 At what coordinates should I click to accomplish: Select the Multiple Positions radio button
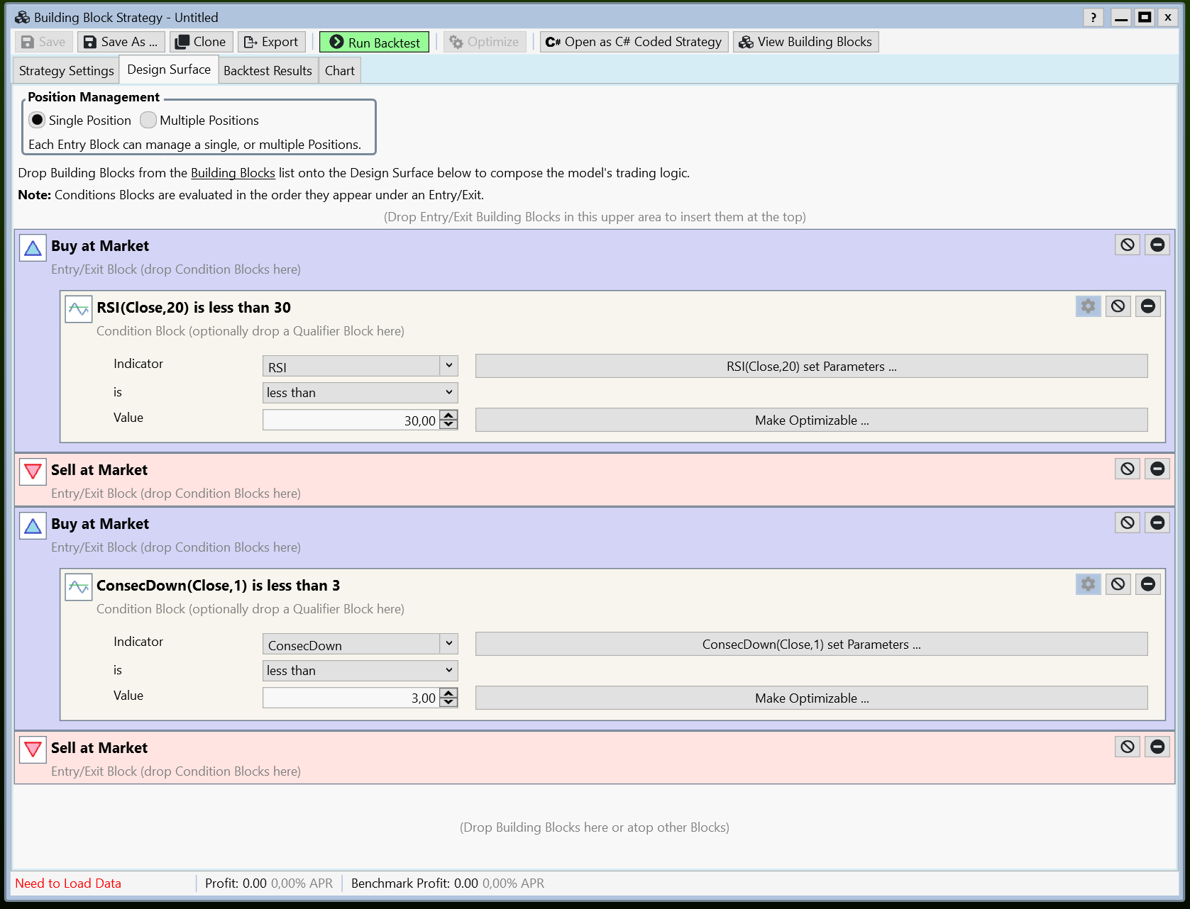(x=148, y=120)
